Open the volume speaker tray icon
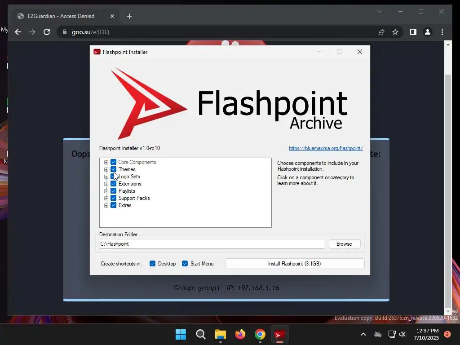Screen dimensions: 460x345 click(402, 334)
